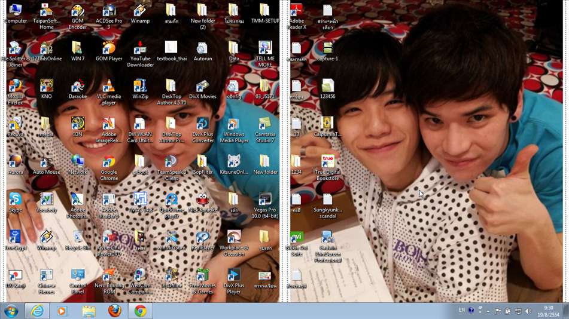Open VLC media player shortcut
569x319 pixels.
pyautogui.click(x=109, y=92)
